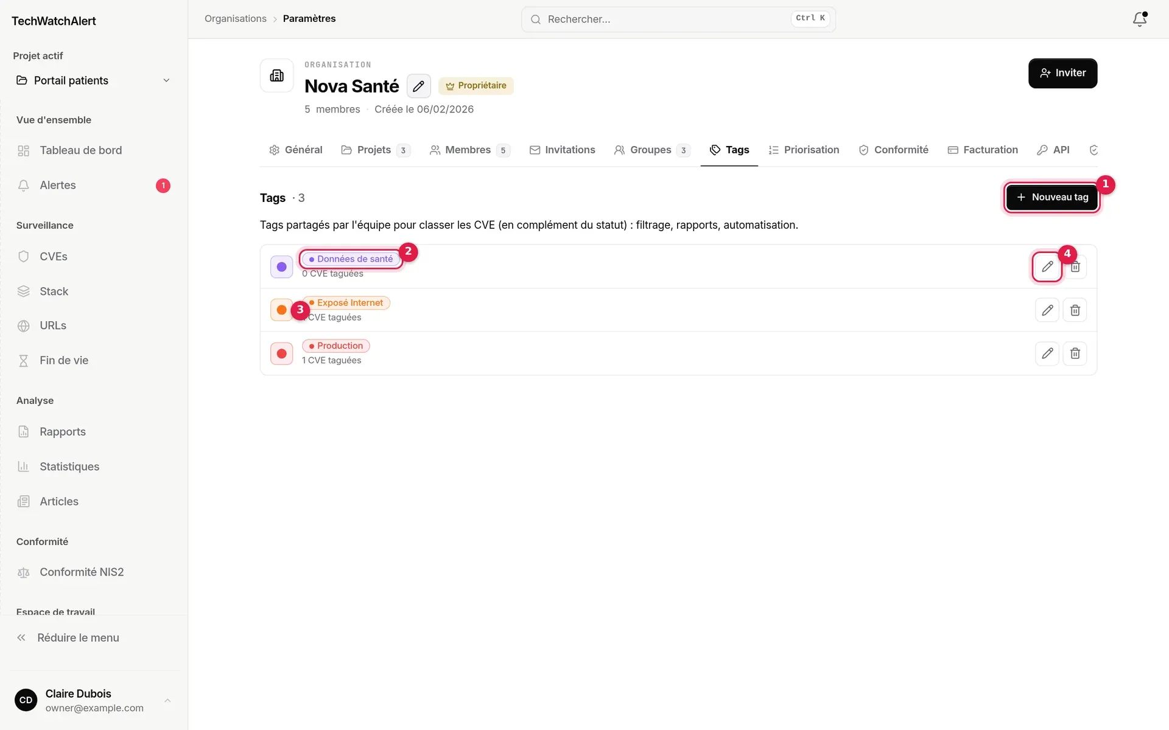Click the TechWatchAlert logo text
Image resolution: width=1169 pixels, height=730 pixels.
(54, 21)
